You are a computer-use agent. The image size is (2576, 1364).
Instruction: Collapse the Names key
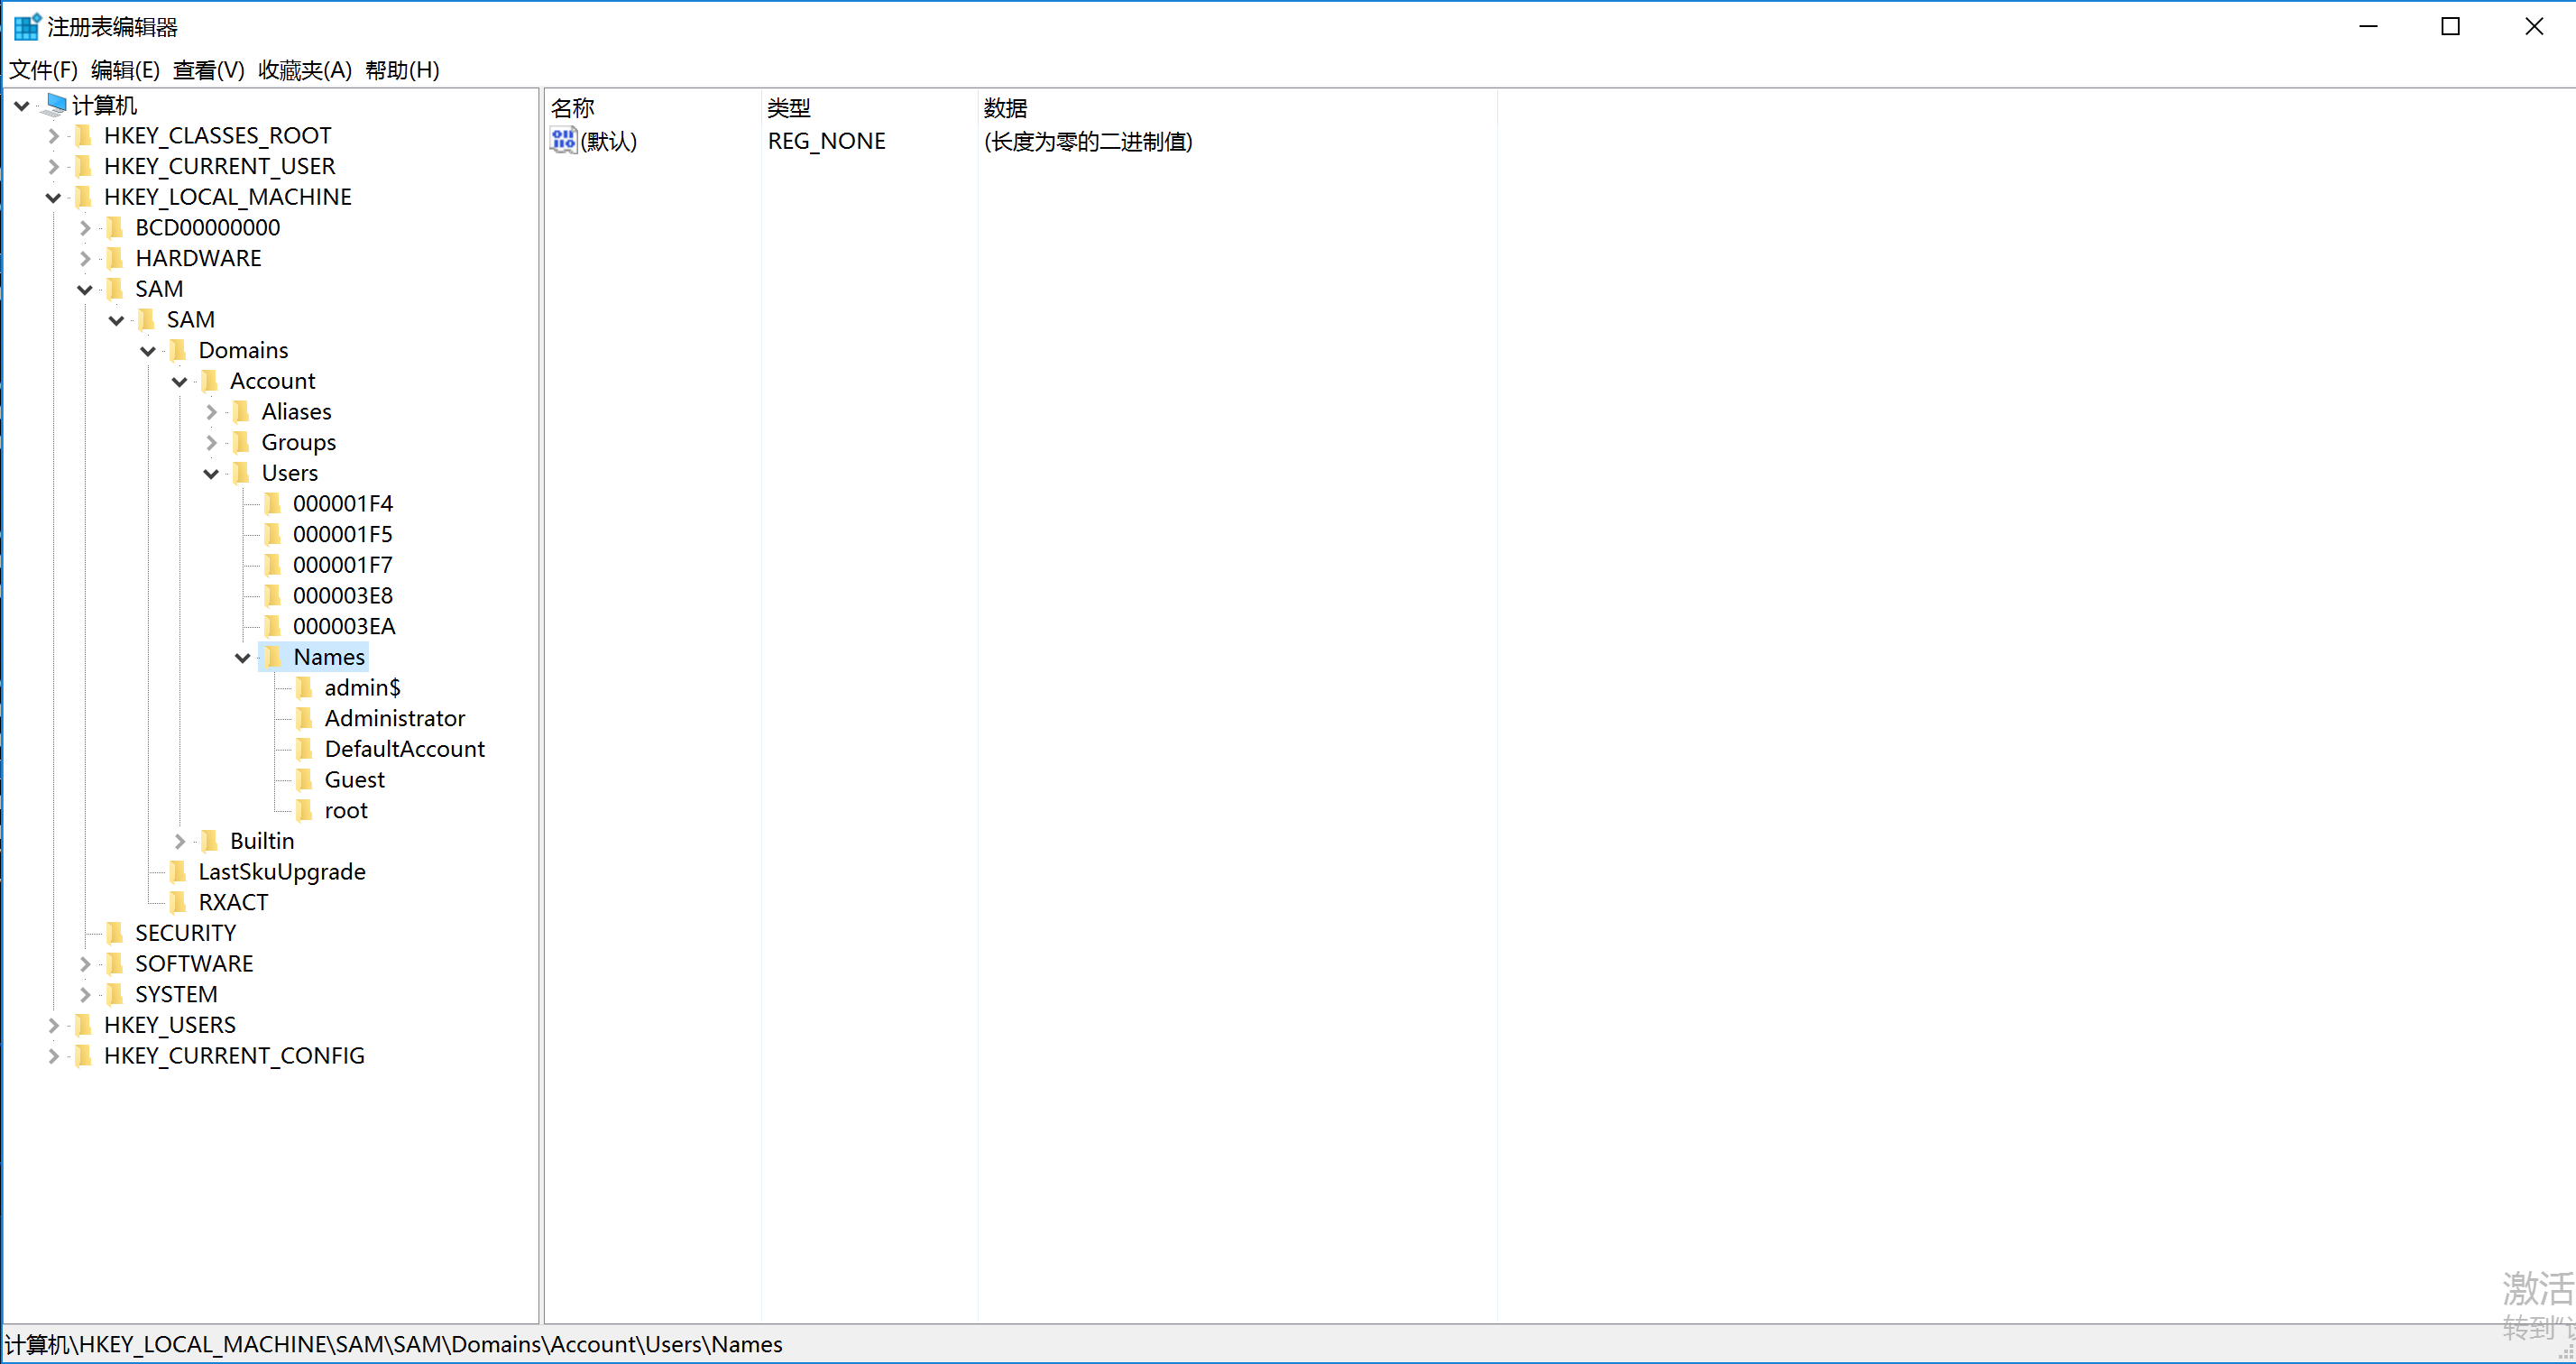coord(242,658)
